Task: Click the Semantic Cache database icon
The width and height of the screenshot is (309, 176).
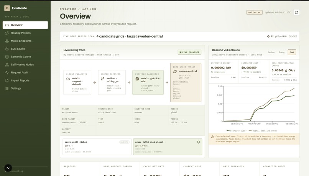Action: pos(7,57)
